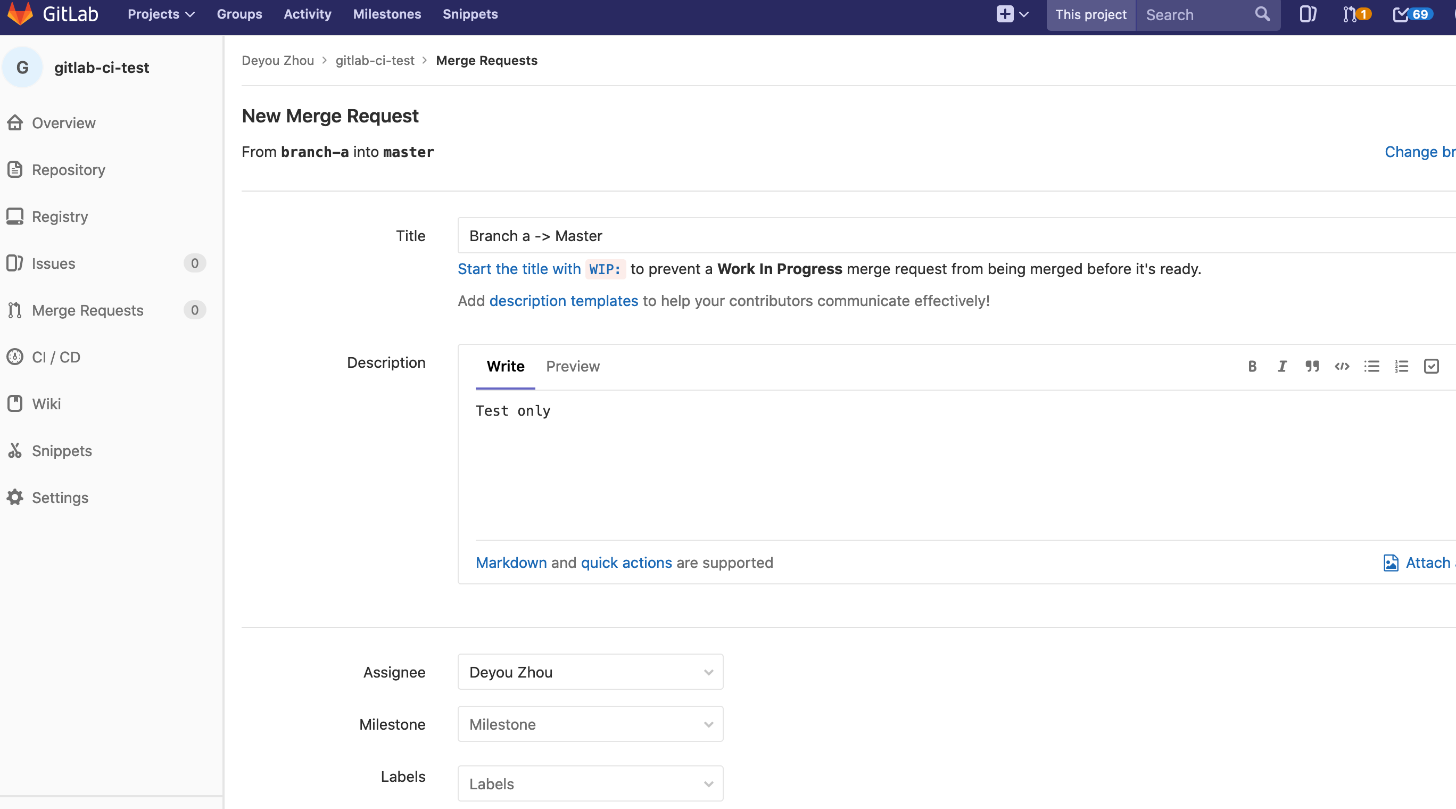Open the description templates link

tap(564, 301)
